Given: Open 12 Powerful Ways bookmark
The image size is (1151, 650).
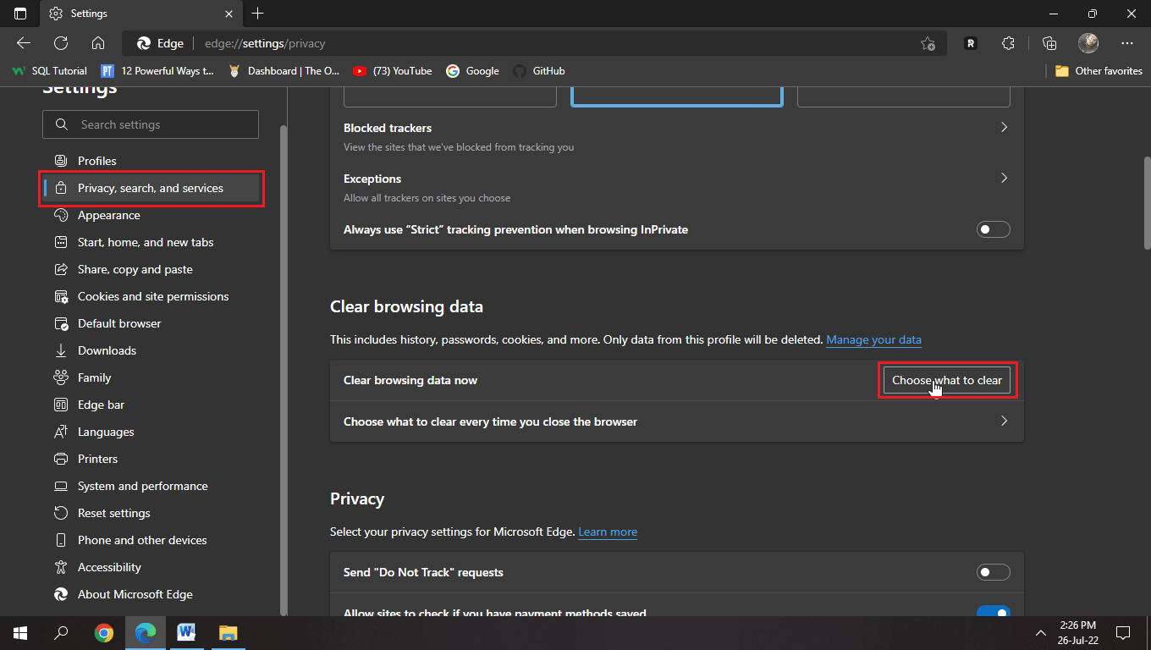Looking at the screenshot, I should 157,71.
